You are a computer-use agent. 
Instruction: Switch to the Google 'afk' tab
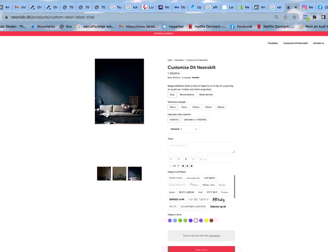coord(212,8)
